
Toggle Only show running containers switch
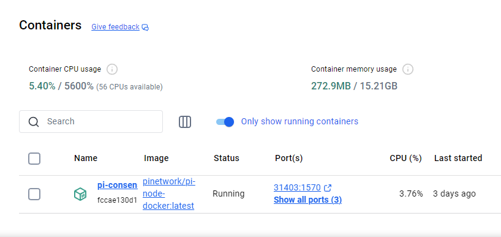point(225,122)
